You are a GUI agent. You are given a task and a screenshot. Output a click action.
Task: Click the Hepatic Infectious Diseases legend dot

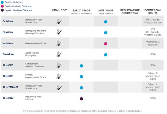(x=2, y=10)
